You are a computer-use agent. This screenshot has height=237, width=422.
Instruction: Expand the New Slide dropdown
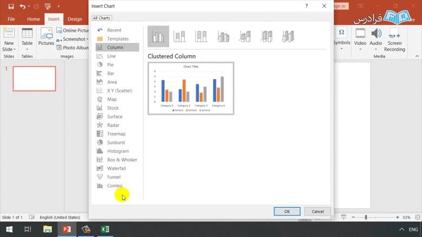pyautogui.click(x=9, y=49)
